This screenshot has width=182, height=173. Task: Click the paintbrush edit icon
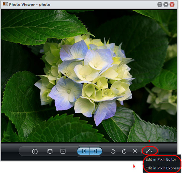[x=148, y=151]
